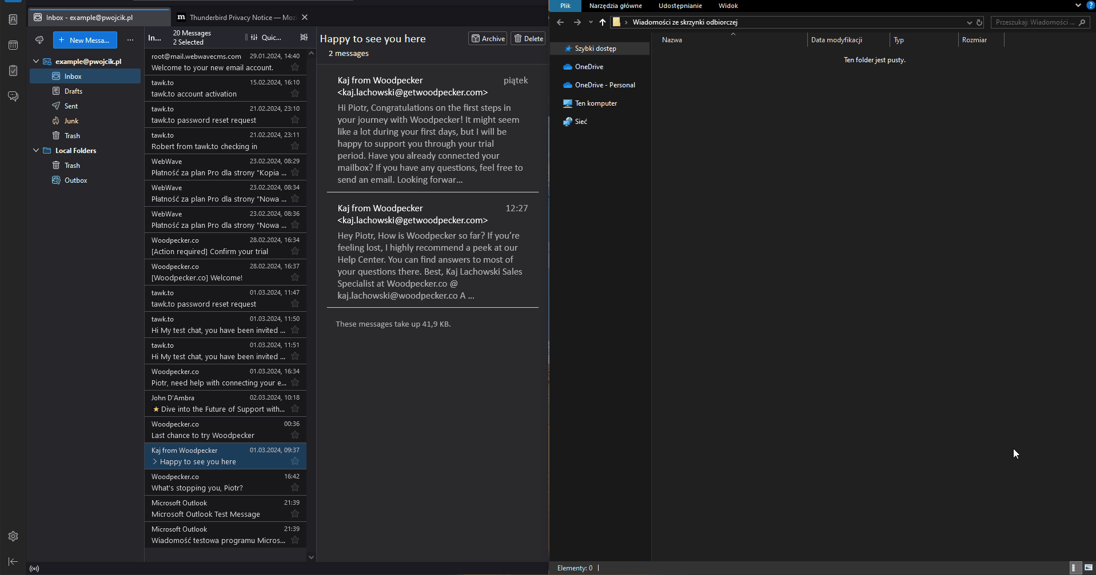Open the Address Book from the sidebar

[13, 19]
